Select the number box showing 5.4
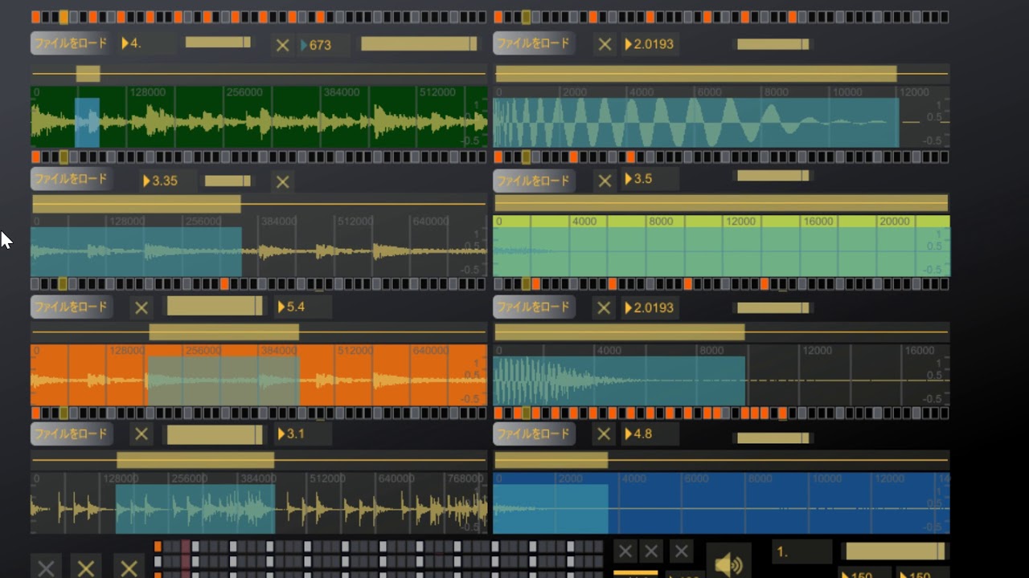Image resolution: width=1029 pixels, height=578 pixels. click(302, 307)
